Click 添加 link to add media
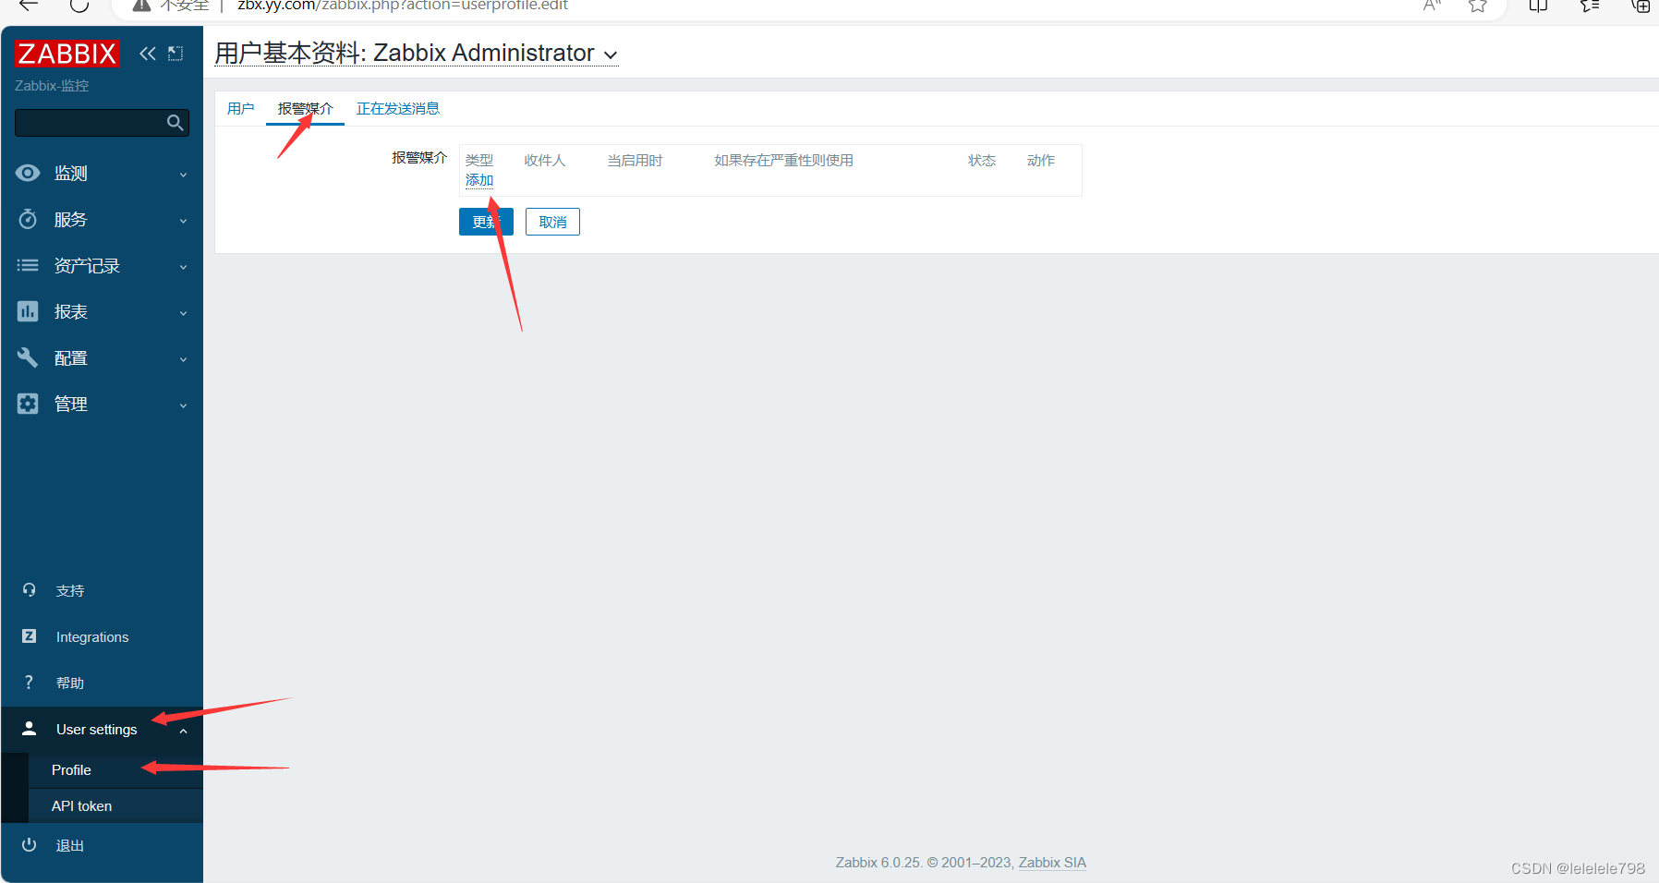 pyautogui.click(x=479, y=180)
